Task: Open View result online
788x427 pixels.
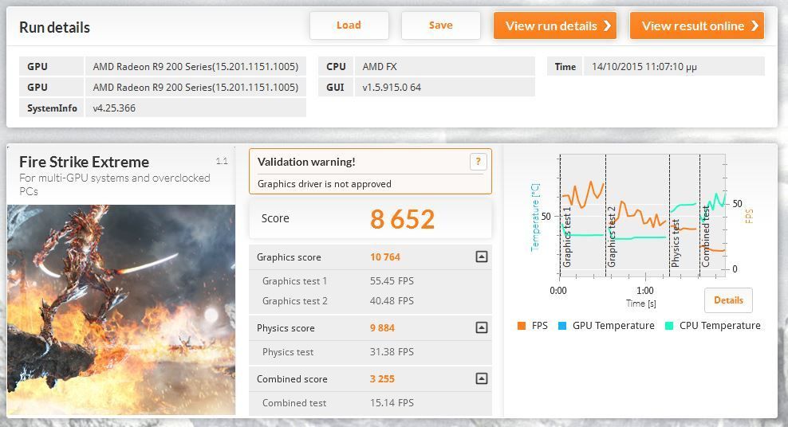Action: pos(696,25)
